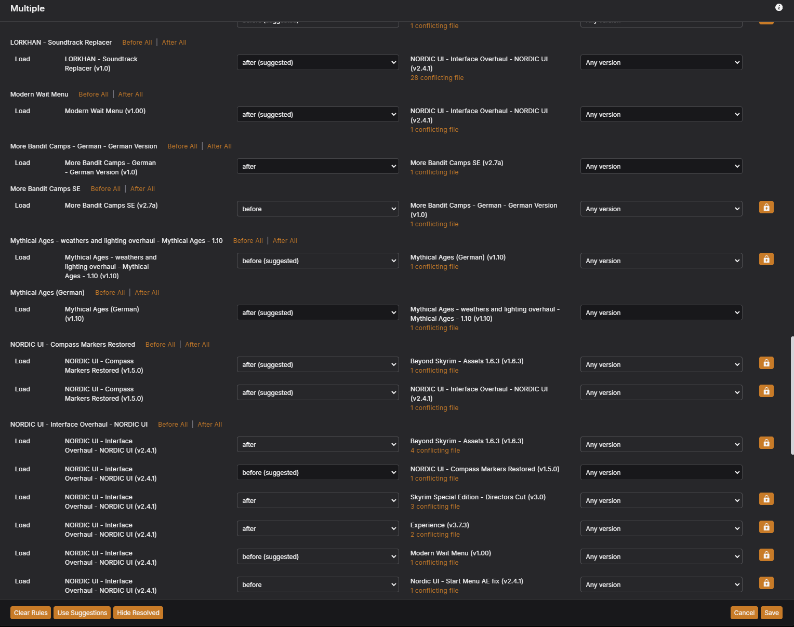This screenshot has width=794, height=627.
Task: Click lock icon on Beyond Skyrim 4 conflicting row
Action: coord(766,443)
